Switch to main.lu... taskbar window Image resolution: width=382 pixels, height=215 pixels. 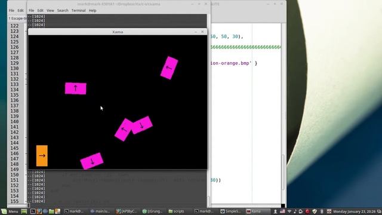(x=100, y=211)
